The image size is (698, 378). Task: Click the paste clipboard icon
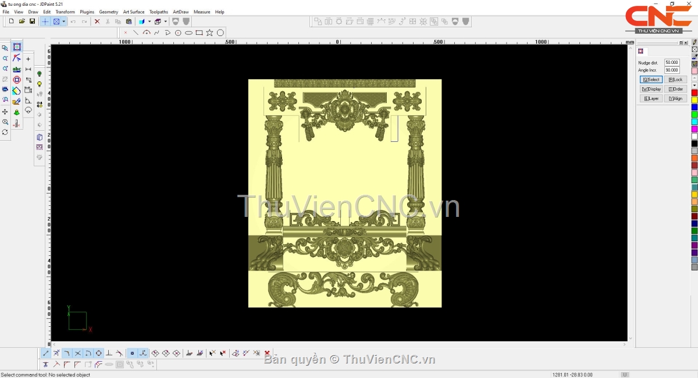click(129, 22)
